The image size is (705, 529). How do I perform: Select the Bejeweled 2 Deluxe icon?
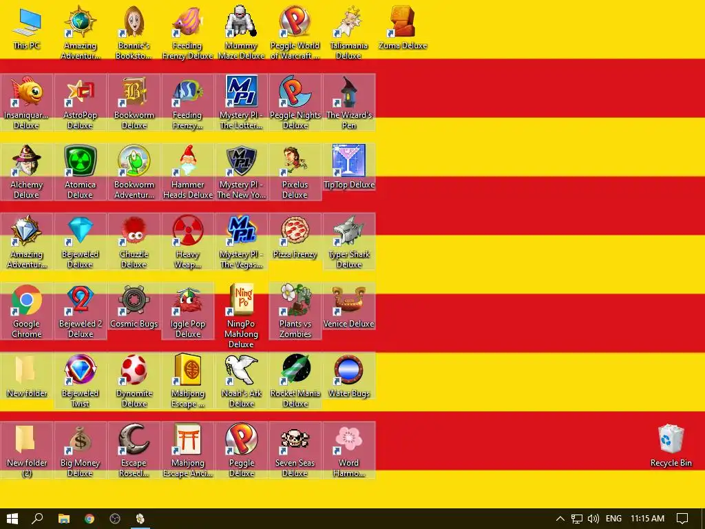(x=80, y=311)
